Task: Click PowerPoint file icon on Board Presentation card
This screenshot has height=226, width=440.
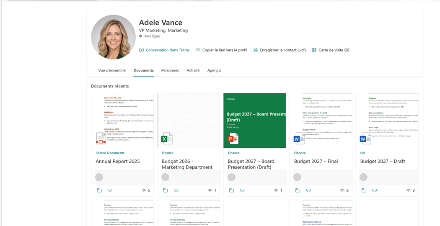Action: (x=233, y=139)
